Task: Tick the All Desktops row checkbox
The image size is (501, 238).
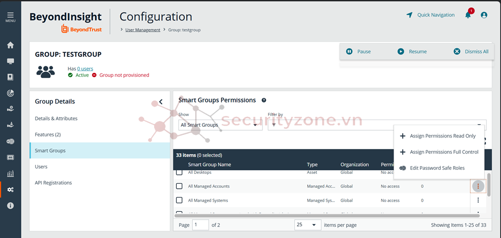Action: coord(179,173)
